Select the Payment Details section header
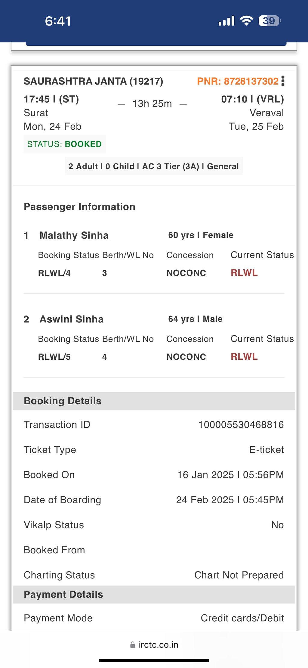The image size is (308, 668). 154,594
